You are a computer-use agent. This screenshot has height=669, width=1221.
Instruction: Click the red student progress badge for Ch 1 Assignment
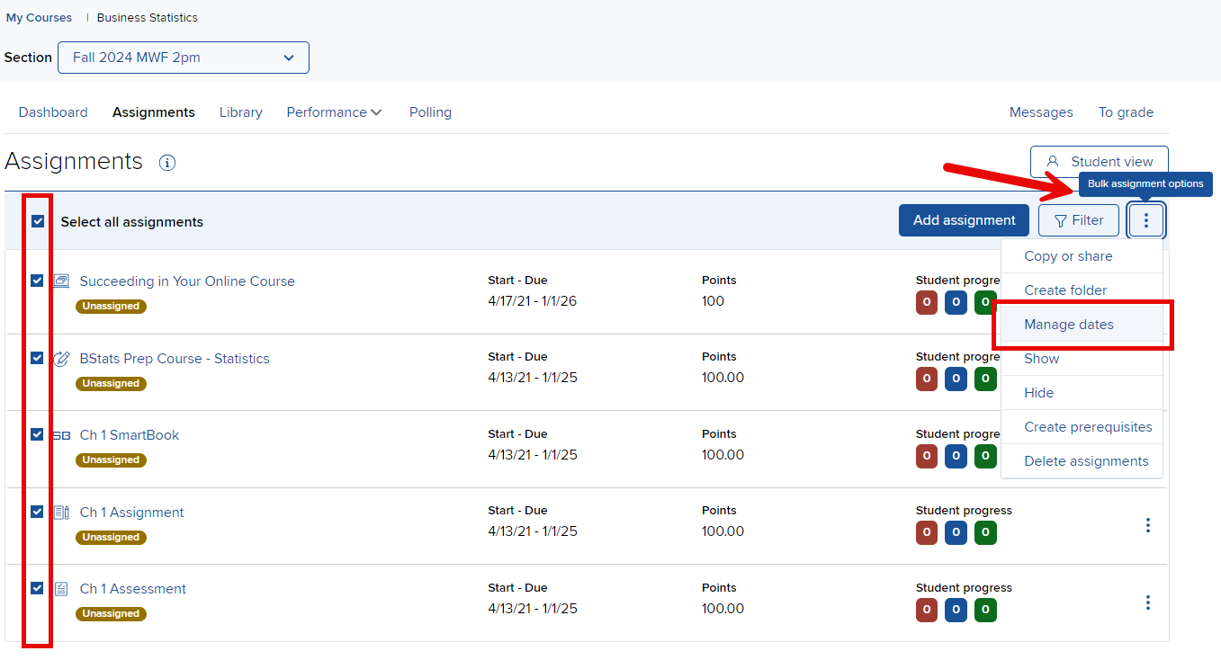(x=926, y=532)
